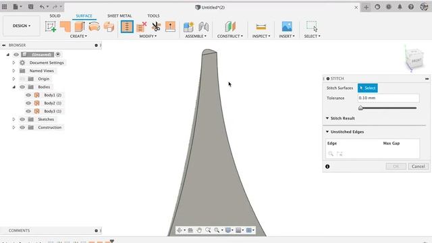Click the window Select tool icon
This screenshot has height=243, width=432.
click(x=312, y=26)
